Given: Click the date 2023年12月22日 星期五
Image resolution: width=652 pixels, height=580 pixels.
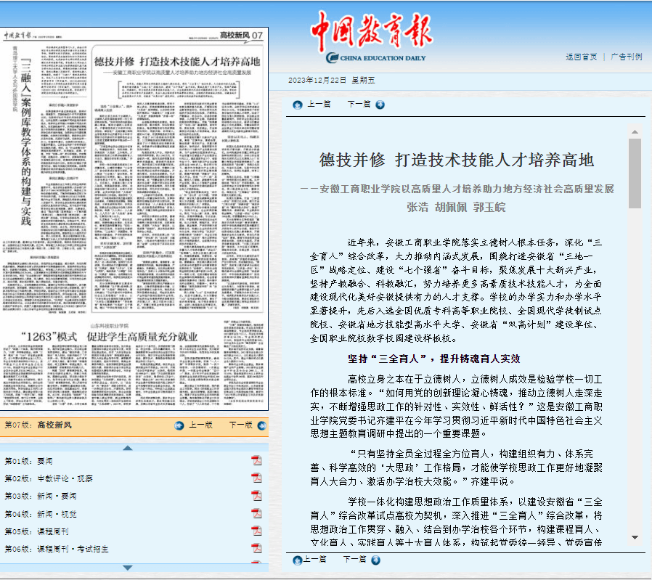Looking at the screenshot, I should [x=331, y=81].
